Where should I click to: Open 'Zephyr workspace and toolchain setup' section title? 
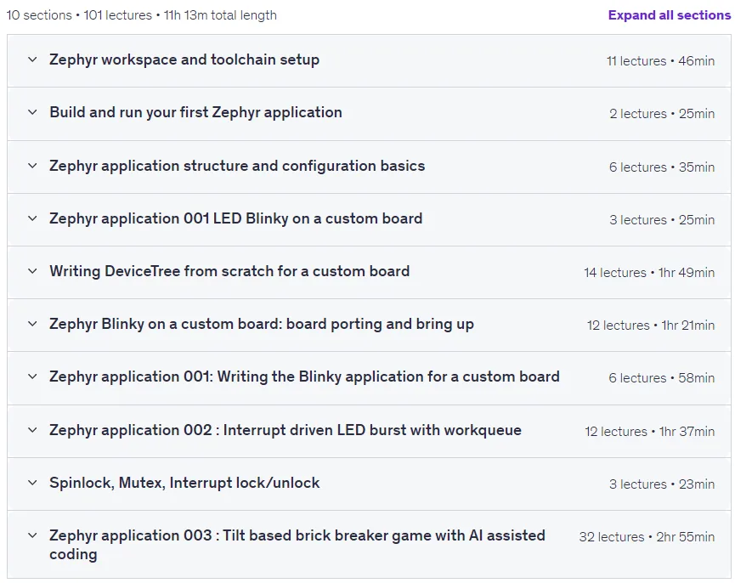click(184, 60)
